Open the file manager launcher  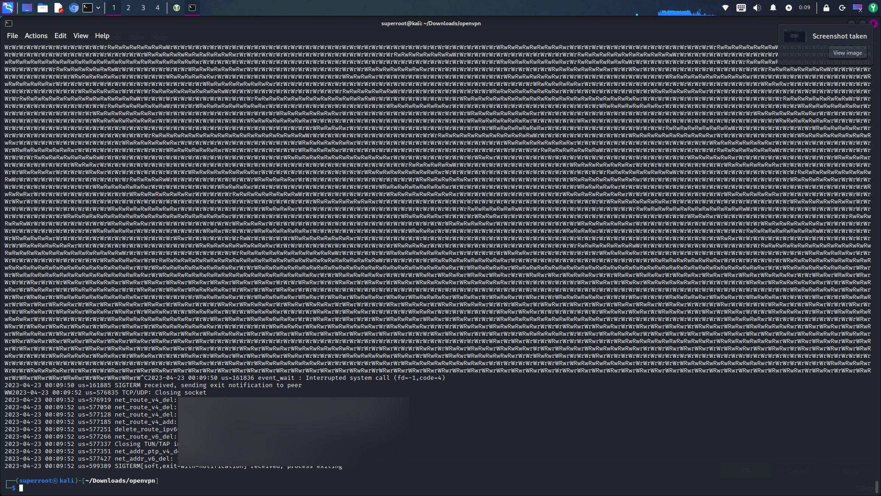[x=43, y=8]
